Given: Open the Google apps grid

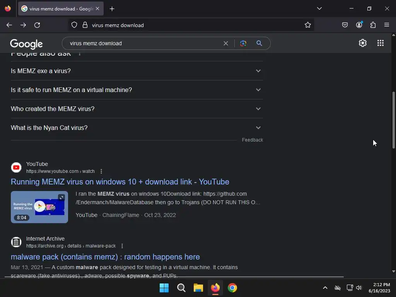Looking at the screenshot, I should pyautogui.click(x=381, y=43).
